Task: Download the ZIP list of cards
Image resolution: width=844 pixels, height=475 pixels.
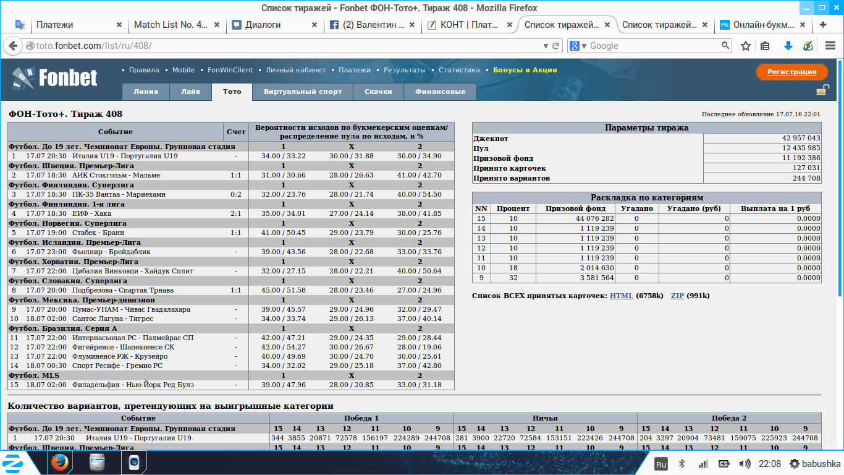Action: click(677, 296)
